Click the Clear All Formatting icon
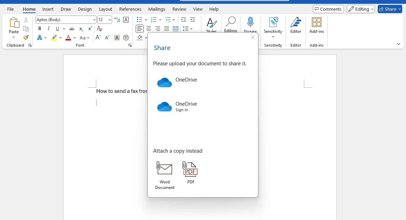The image size is (406, 220). (x=100, y=29)
